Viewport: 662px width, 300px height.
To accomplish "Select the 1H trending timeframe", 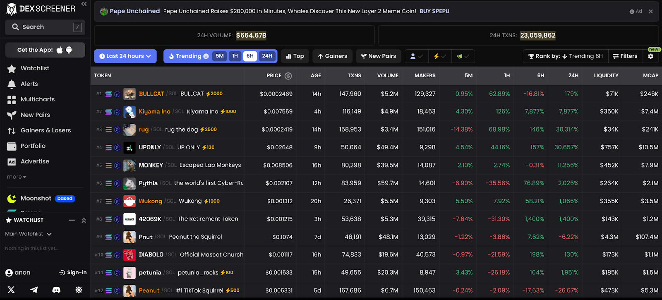I will pyautogui.click(x=235, y=56).
